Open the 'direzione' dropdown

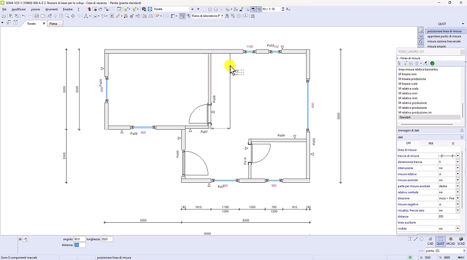point(457,199)
